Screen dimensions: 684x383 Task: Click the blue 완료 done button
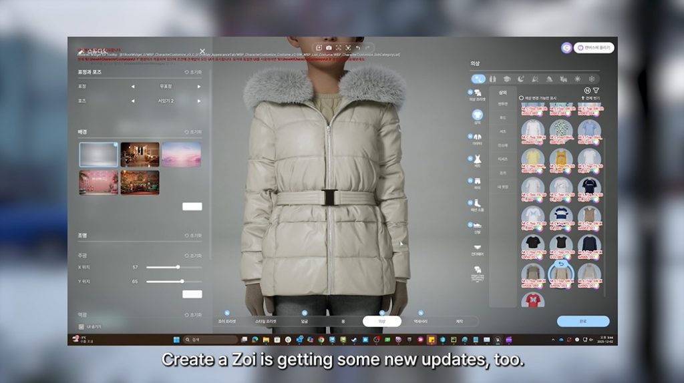click(x=582, y=321)
